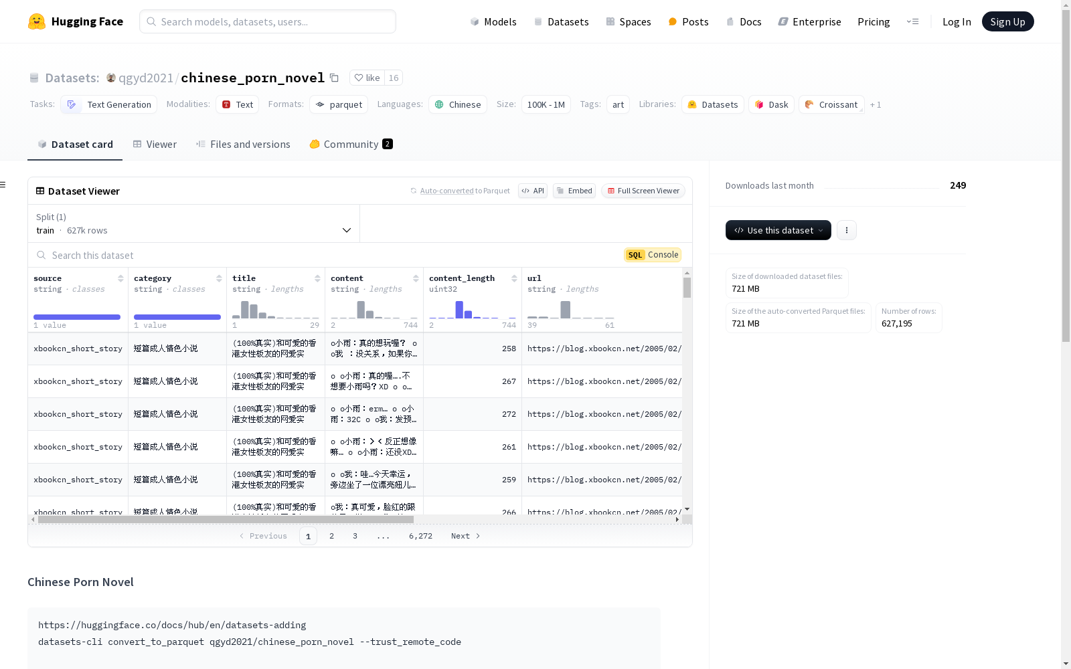Open the Files and versions tab
The height and width of the screenshot is (669, 1071).
click(243, 145)
